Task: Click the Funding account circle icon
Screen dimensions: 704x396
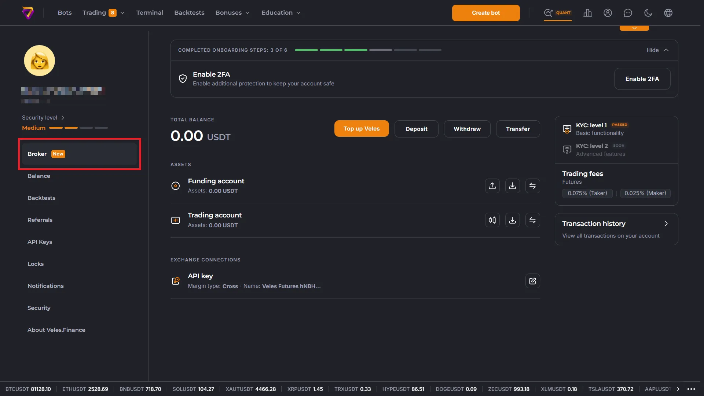Action: tap(176, 186)
